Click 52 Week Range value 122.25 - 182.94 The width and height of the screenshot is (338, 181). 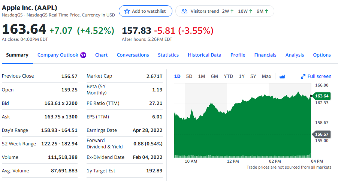tap(59, 144)
